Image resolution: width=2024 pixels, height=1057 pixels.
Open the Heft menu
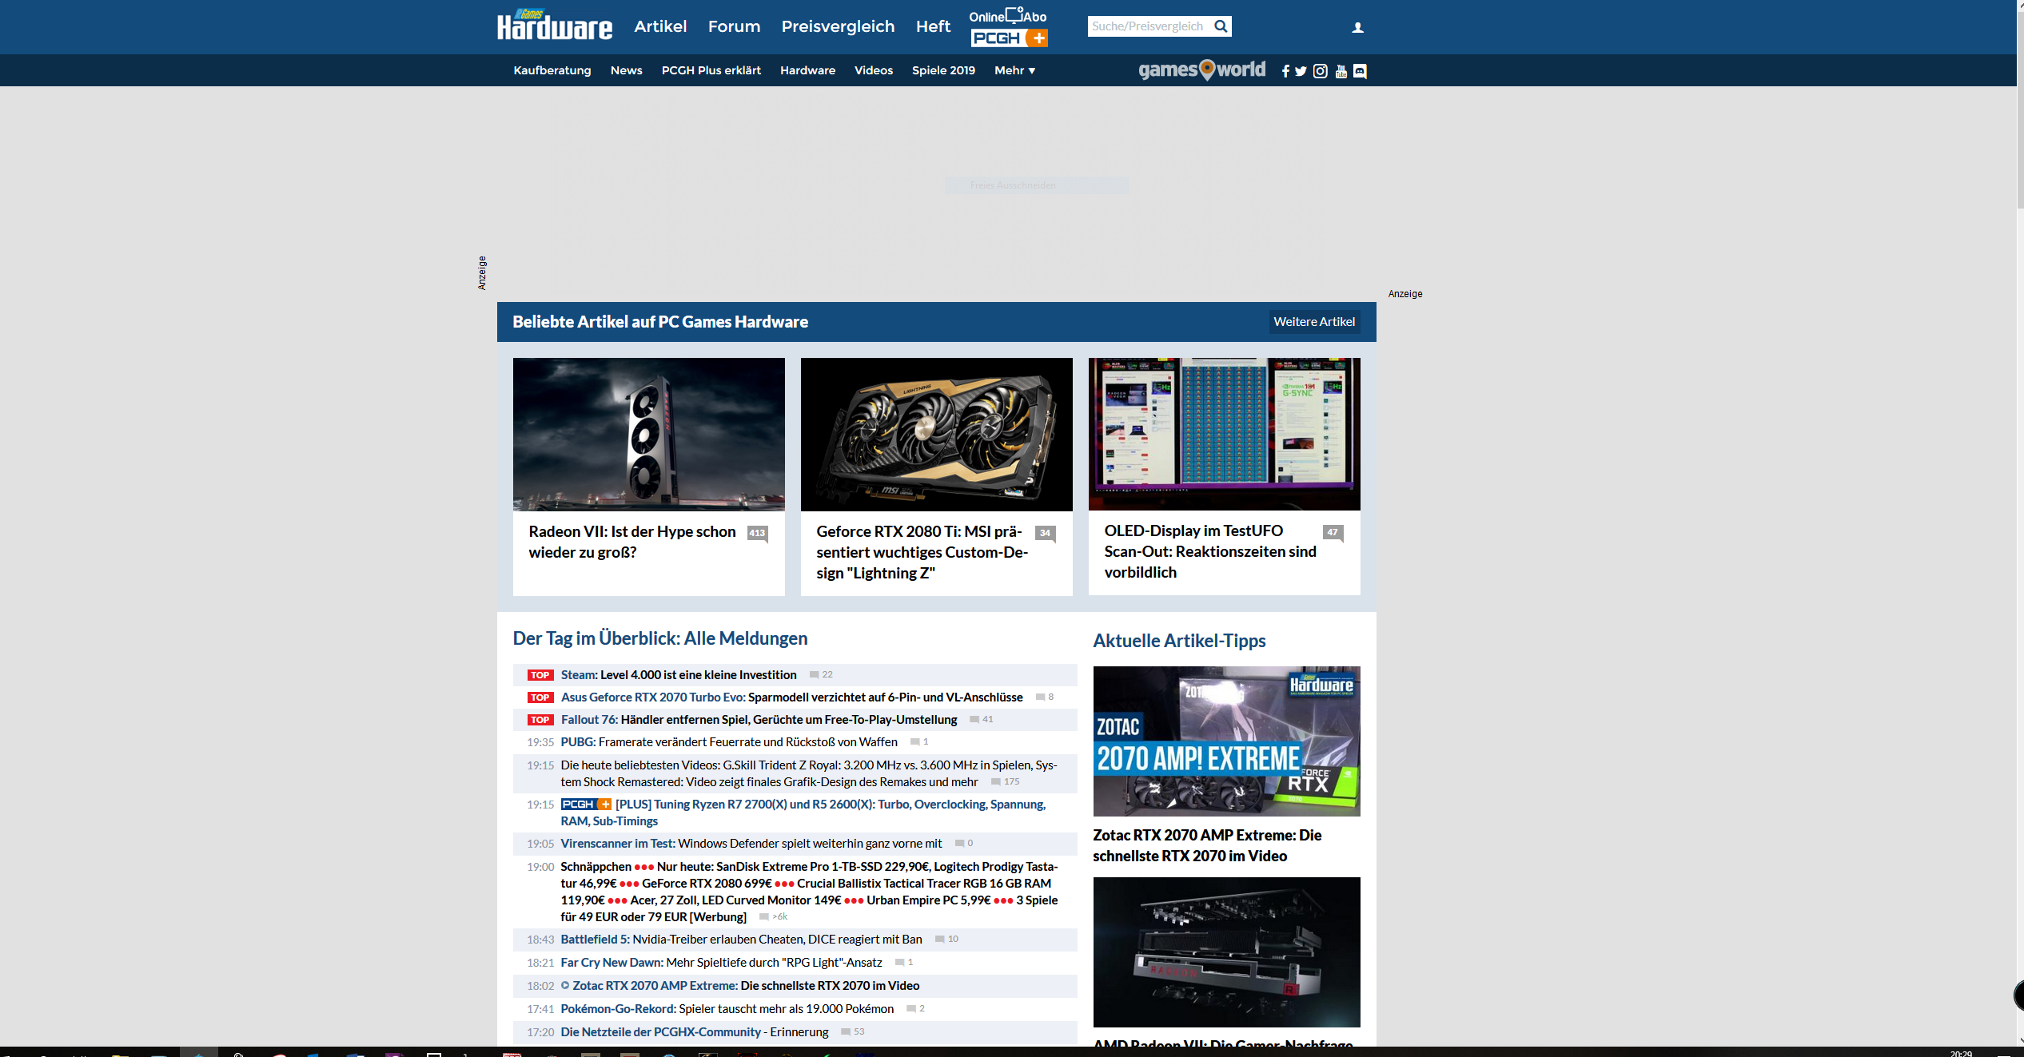coord(933,26)
